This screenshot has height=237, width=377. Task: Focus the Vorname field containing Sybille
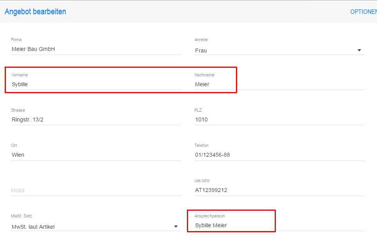[x=96, y=84]
